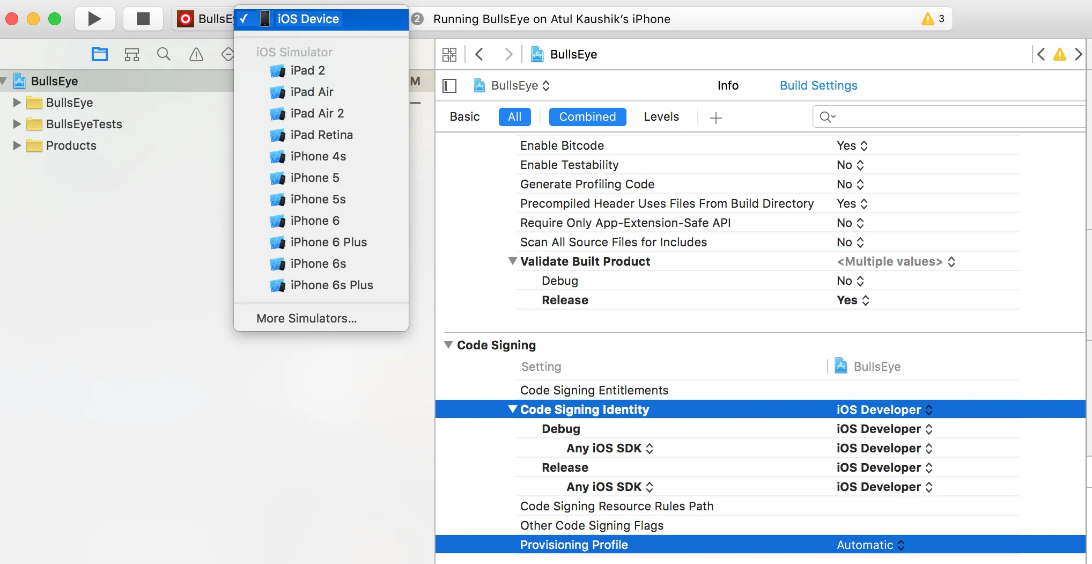This screenshot has width=1092, height=564.
Task: Select iPhone 5s simulator
Action: tap(321, 199)
